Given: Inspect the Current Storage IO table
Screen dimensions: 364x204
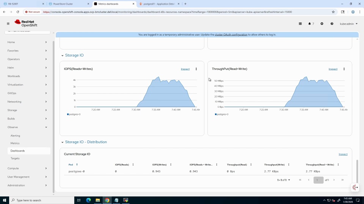Looking at the screenshot, I should click(343, 154).
